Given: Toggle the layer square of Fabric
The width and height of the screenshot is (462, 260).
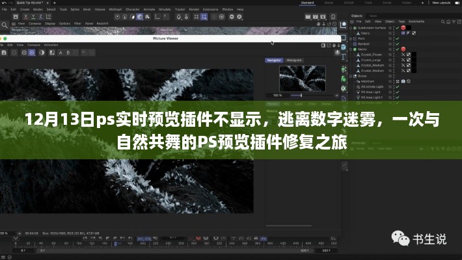Looking at the screenshot, I should (390, 33).
